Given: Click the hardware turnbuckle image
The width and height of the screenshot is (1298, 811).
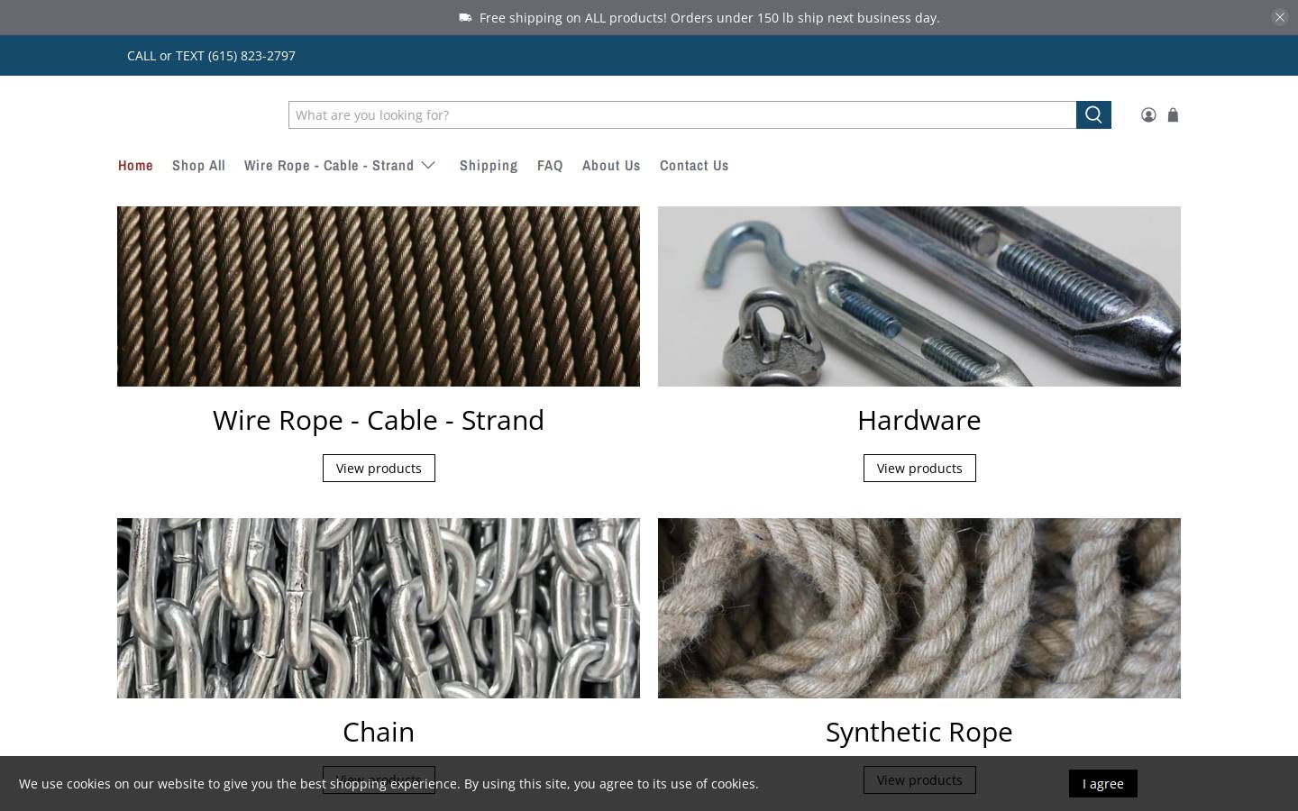Looking at the screenshot, I should (x=919, y=296).
